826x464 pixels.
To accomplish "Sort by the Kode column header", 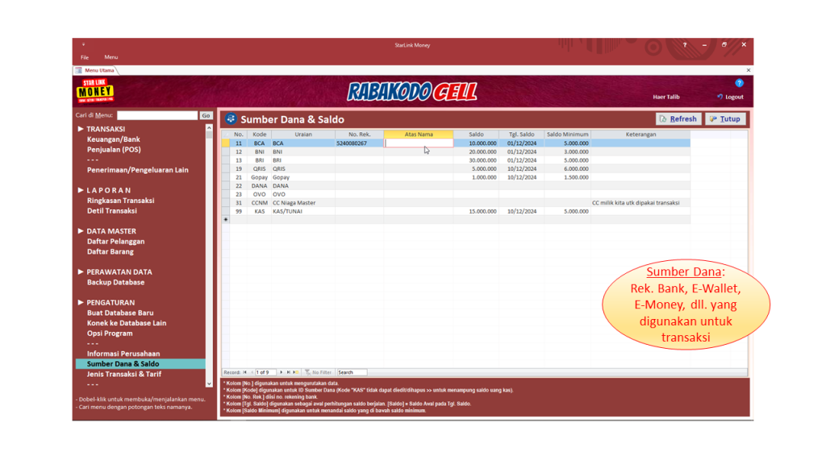I will pos(259,135).
